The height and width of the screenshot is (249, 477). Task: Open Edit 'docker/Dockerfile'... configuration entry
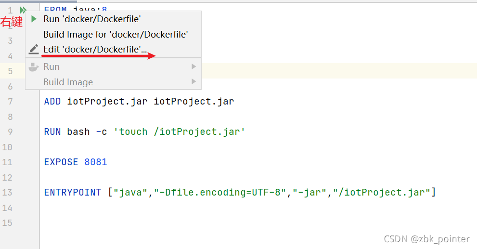coord(95,49)
